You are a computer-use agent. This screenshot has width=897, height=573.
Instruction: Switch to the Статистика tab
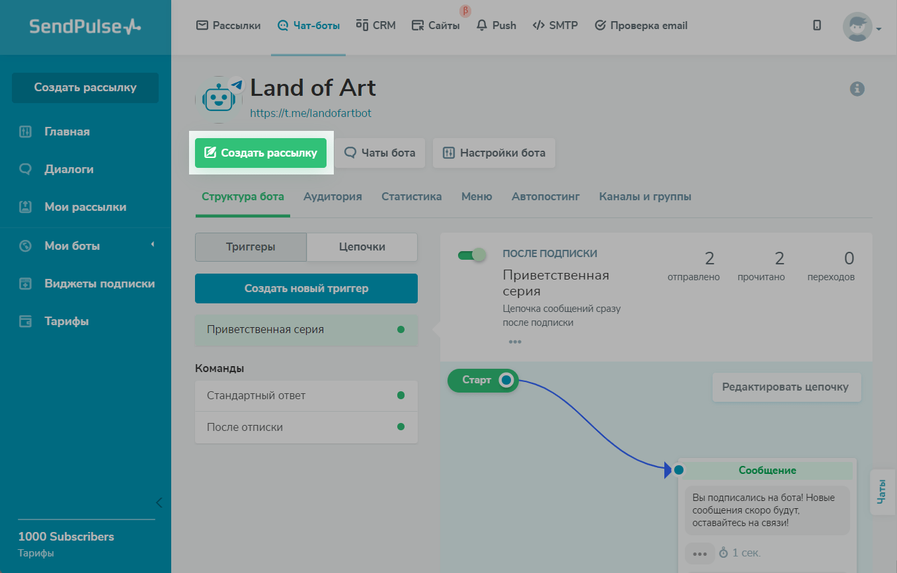(411, 196)
